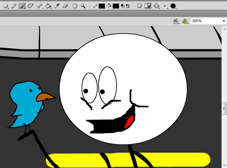Click the vertical scrollbar thumb
The height and width of the screenshot is (168, 227).
click(x=224, y=109)
